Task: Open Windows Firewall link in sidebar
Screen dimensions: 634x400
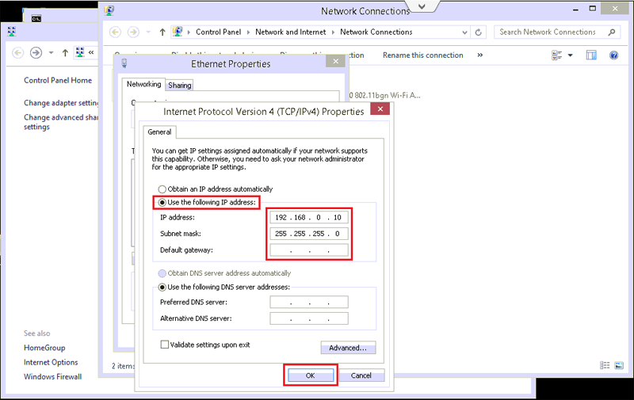Action: (x=52, y=377)
